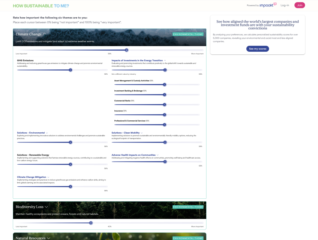Adjust the GHG Emissions slider handle
Image resolution: width=318 pixels, height=240 pixels.
[70, 70]
